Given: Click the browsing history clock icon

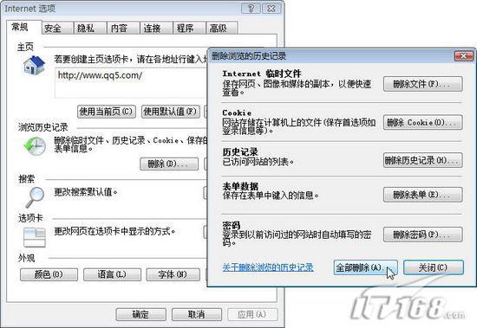Looking at the screenshot, I should pos(35,146).
